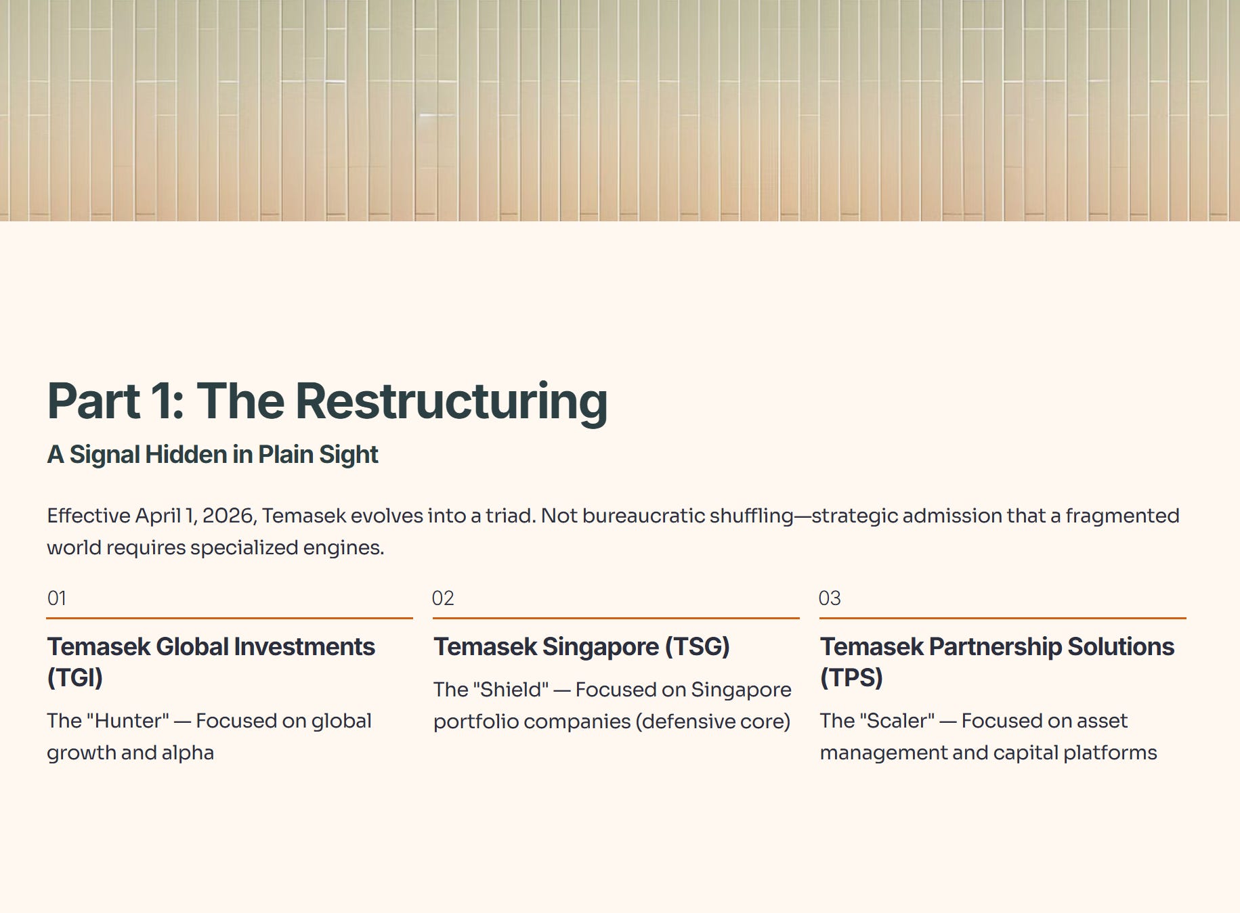The image size is (1240, 913).
Task: Select the 'Temasek Global Investments (TGI)' heading
Action: [x=211, y=662]
